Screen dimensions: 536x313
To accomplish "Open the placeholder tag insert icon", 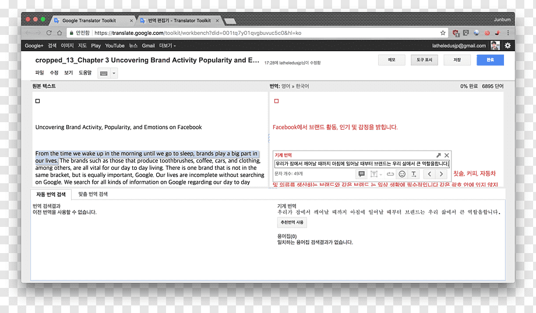I will point(374,174).
